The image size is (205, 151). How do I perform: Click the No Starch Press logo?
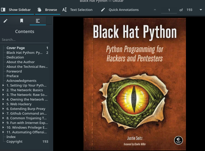coord(178,140)
